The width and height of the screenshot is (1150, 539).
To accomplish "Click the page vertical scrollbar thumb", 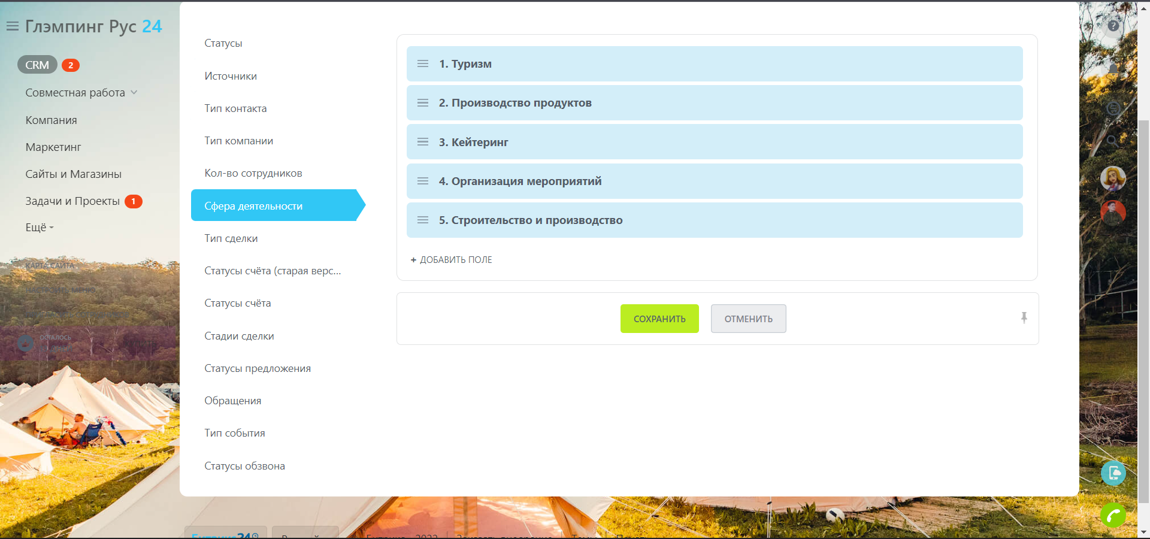I will 1144,311.
